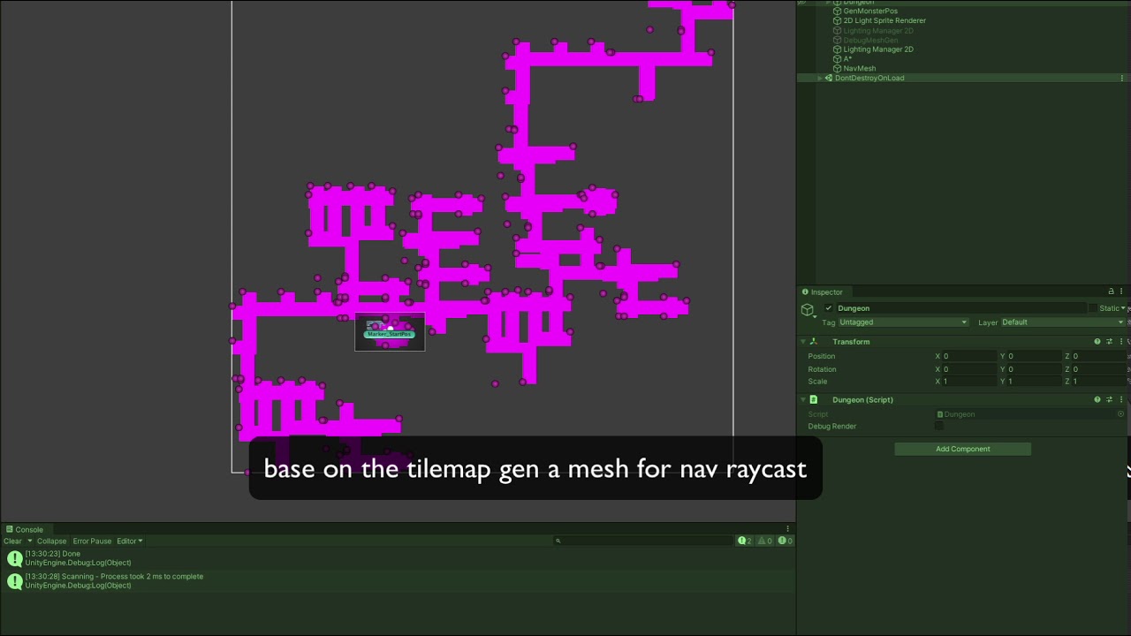Collapse the Dungeon (Script) component foldout
The image size is (1131, 636).
tap(803, 400)
